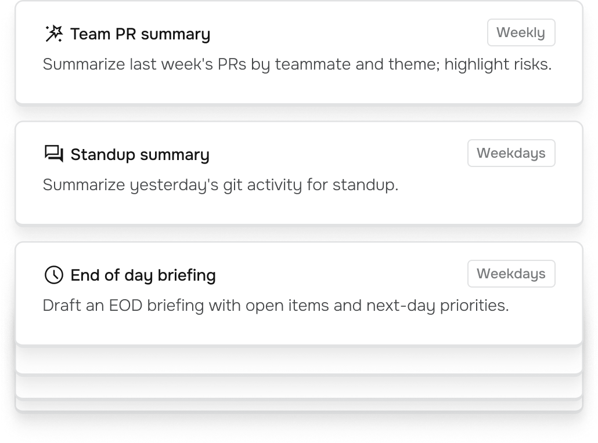This screenshot has height=443, width=598.
Task: Select the Weekdays badge on Standup summary
Action: pos(511,153)
